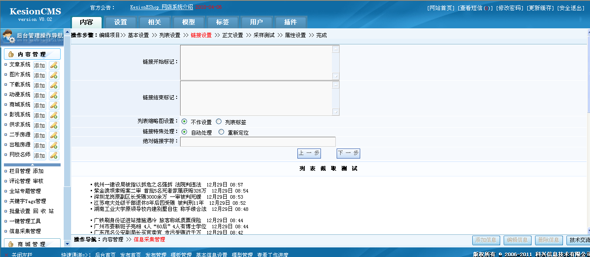Click the edit pencil icon beside 网校名师
Image resolution: width=590 pixels, height=257 pixels.
click(x=54, y=156)
